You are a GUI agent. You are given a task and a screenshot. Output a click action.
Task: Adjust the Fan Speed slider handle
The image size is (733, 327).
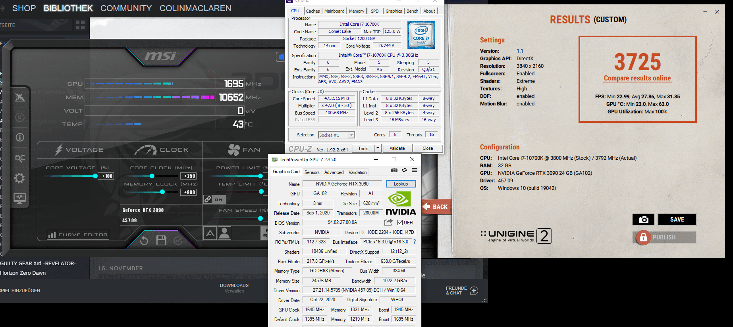tap(260, 218)
